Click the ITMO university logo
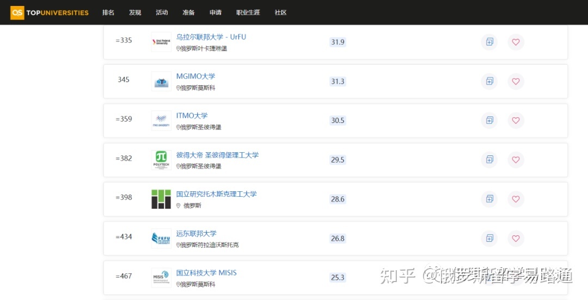Screen dimensions: 588x300 click(x=161, y=121)
